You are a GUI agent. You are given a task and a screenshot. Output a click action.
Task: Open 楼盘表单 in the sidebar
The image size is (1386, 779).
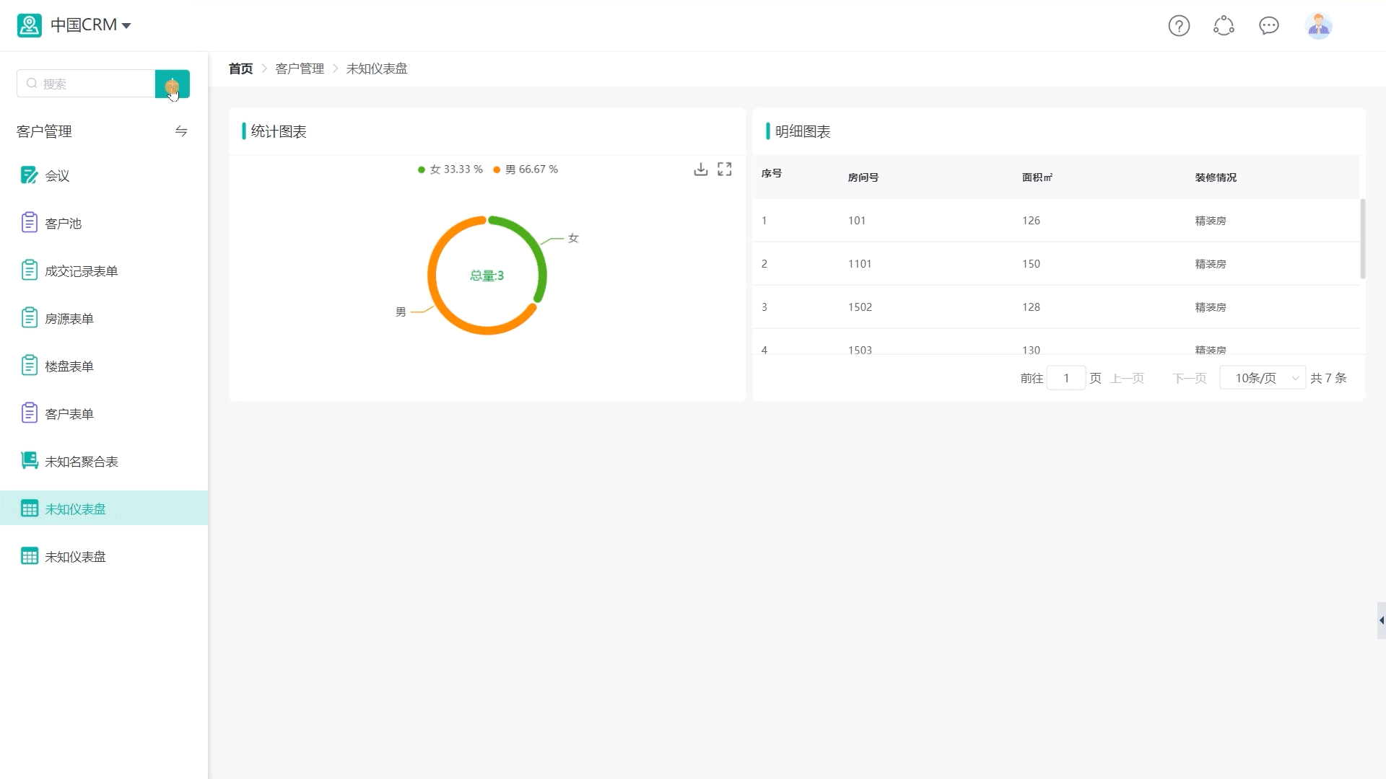104,366
